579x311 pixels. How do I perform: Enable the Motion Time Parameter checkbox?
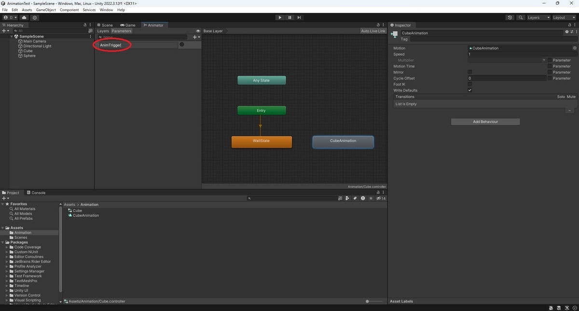(x=550, y=66)
